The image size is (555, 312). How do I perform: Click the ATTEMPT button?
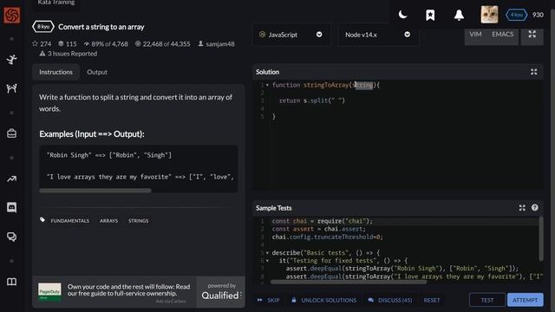click(526, 300)
